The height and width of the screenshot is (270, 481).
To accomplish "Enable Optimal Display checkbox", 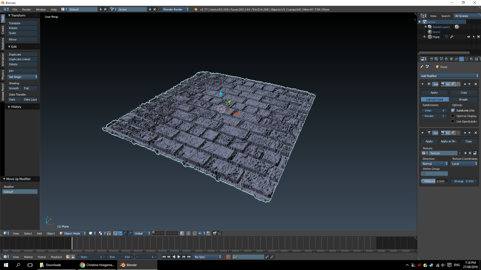I will point(453,116).
